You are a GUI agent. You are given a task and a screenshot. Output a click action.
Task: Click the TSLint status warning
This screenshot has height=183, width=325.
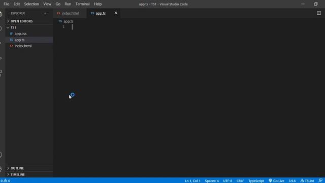click(x=307, y=181)
